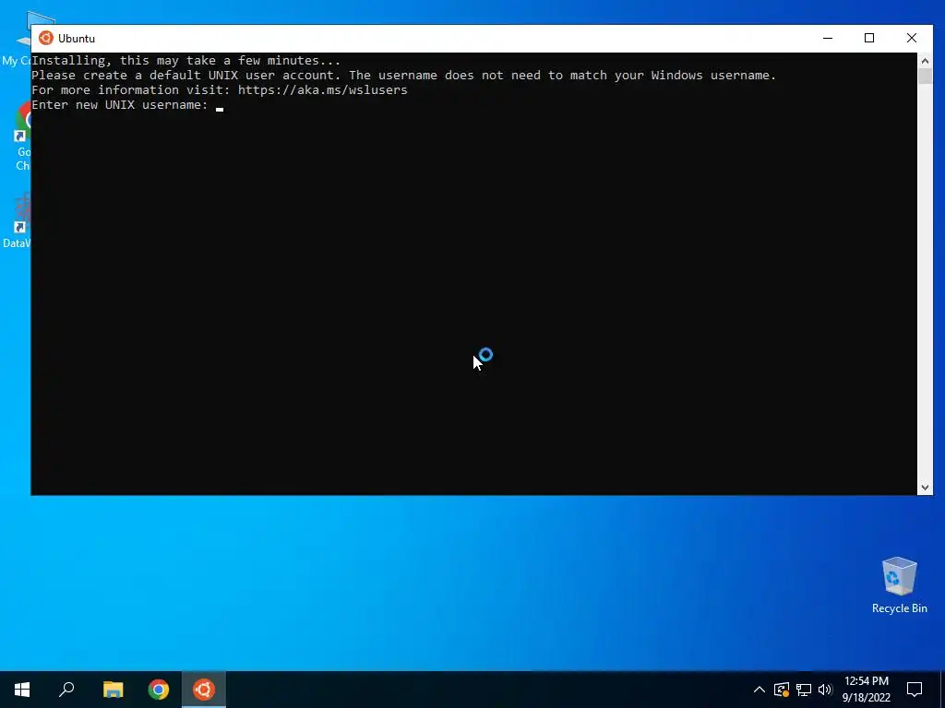Viewport: 945px width, 708px height.
Task: Select the Recycle Bin desktop icon
Action: click(x=899, y=585)
